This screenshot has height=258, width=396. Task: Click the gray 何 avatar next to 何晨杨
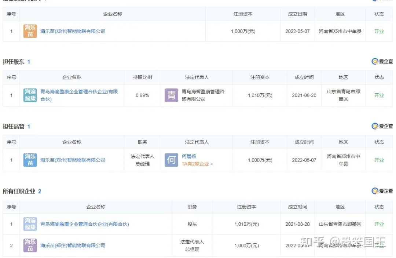coord(171,160)
